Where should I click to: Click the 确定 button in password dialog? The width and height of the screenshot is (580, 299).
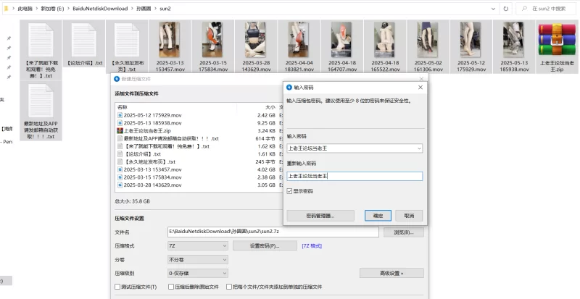(x=378, y=216)
